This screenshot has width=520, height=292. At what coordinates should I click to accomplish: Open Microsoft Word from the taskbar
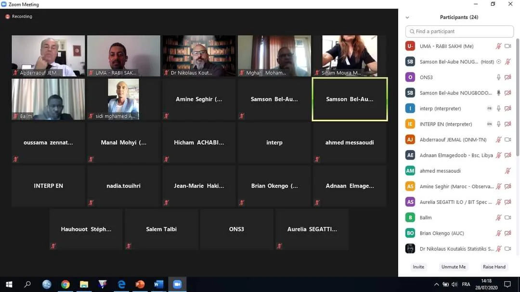pos(158,284)
